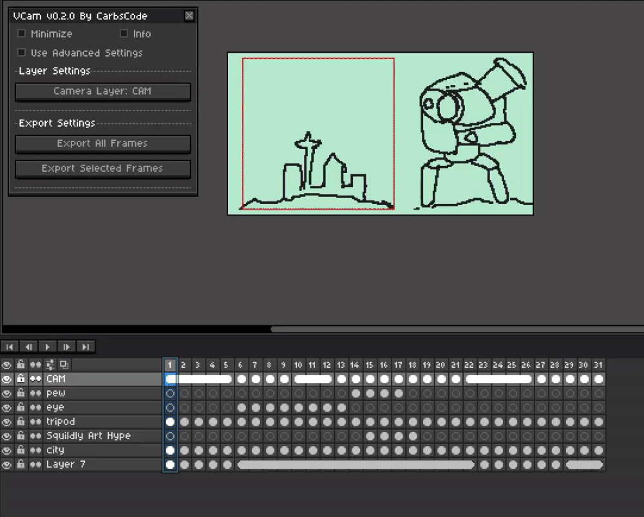
Task: Select frame 15 in the timeline header
Action: tap(369, 365)
